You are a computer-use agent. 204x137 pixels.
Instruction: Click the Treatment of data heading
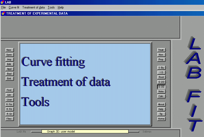(x=66, y=82)
